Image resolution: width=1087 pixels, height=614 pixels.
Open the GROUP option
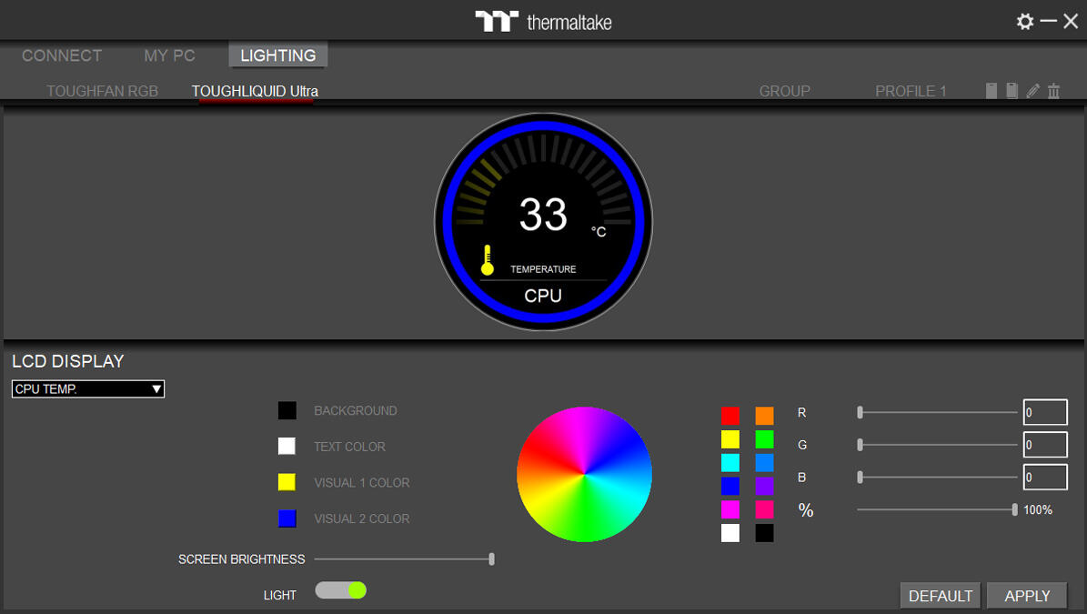(x=785, y=92)
